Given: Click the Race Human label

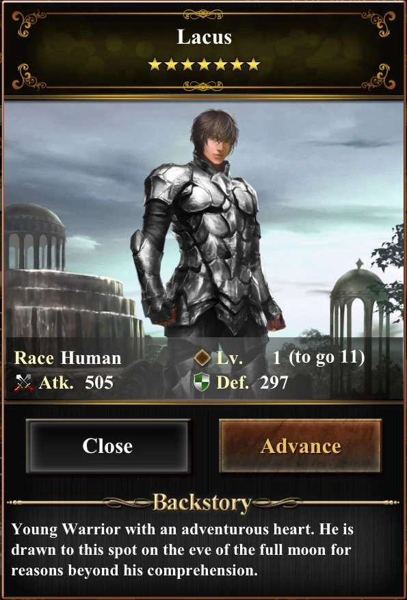Looking at the screenshot, I should click(68, 358).
